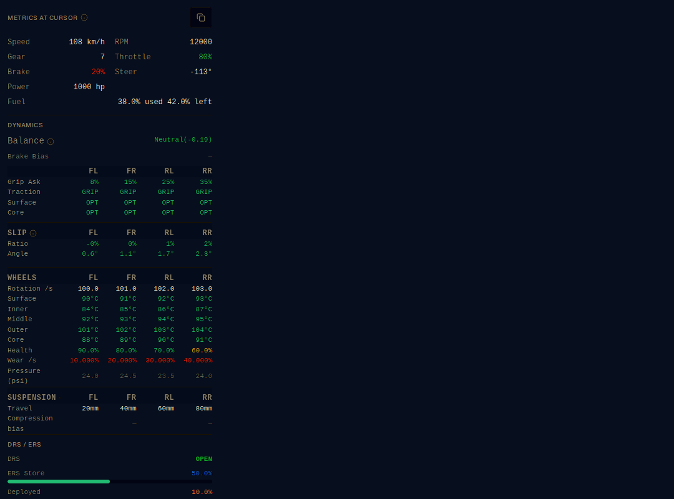Image resolution: width=674 pixels, height=499 pixels.
Task: Click Slip Ratio RR value 2%
Action: [x=208, y=244]
